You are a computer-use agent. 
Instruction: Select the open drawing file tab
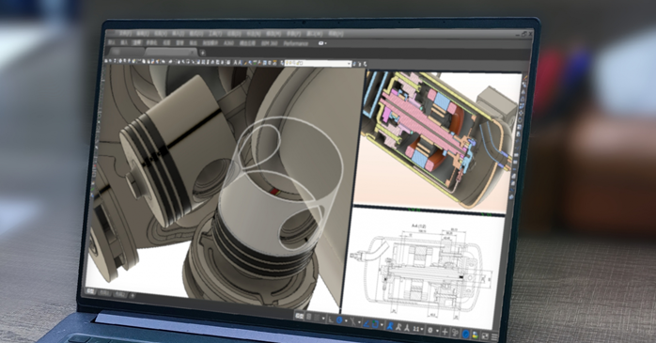pos(171,52)
